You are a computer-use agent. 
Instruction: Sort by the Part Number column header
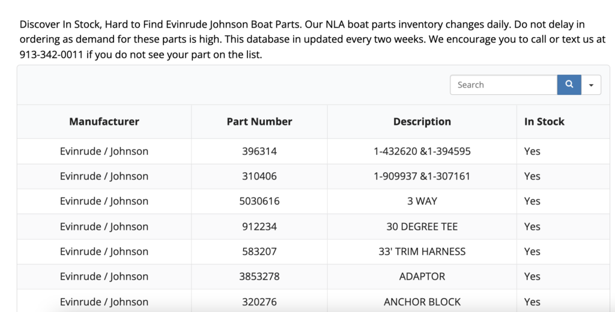pos(259,121)
